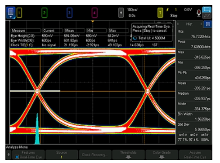Open Clock Recovery settings
The width and height of the screenshot is (220, 163).
[95, 154]
